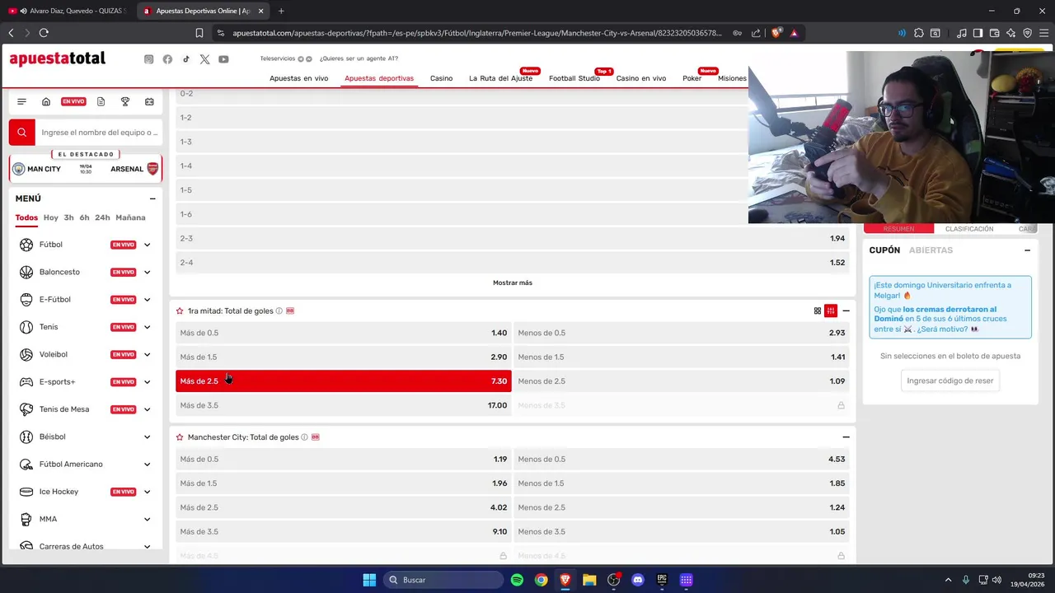Open the document icon in sidebar toolbar
Screen dimensions: 1055x593
tap(101, 101)
